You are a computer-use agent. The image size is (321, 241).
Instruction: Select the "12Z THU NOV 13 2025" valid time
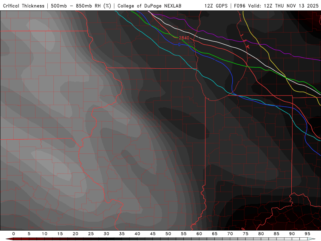[291, 6]
